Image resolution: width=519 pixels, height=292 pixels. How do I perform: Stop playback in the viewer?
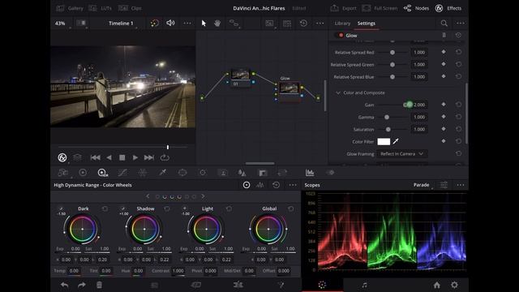(122, 157)
